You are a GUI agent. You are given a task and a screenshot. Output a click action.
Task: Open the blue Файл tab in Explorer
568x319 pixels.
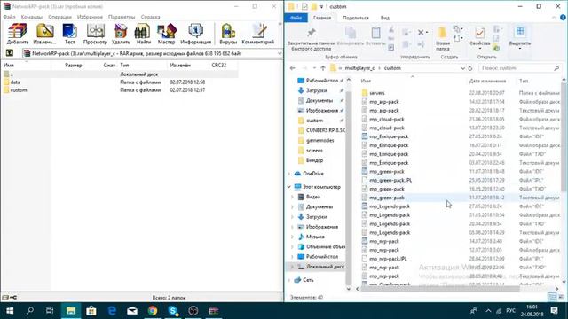(296, 18)
